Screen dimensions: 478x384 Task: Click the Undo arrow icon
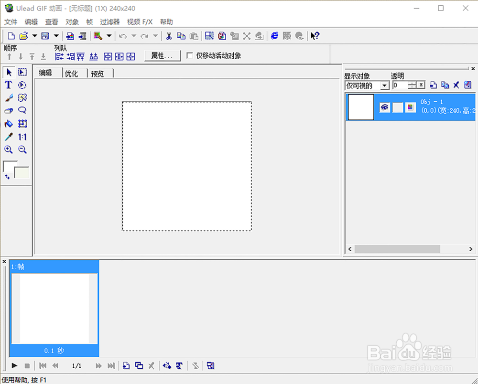click(123, 36)
